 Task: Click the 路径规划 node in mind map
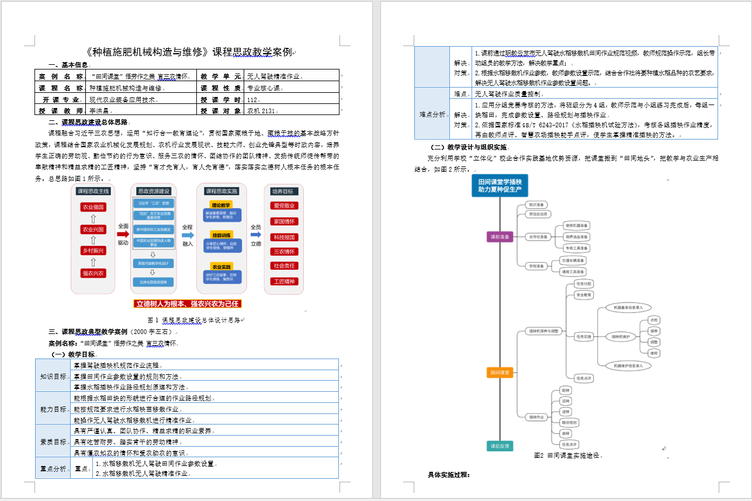point(569,422)
